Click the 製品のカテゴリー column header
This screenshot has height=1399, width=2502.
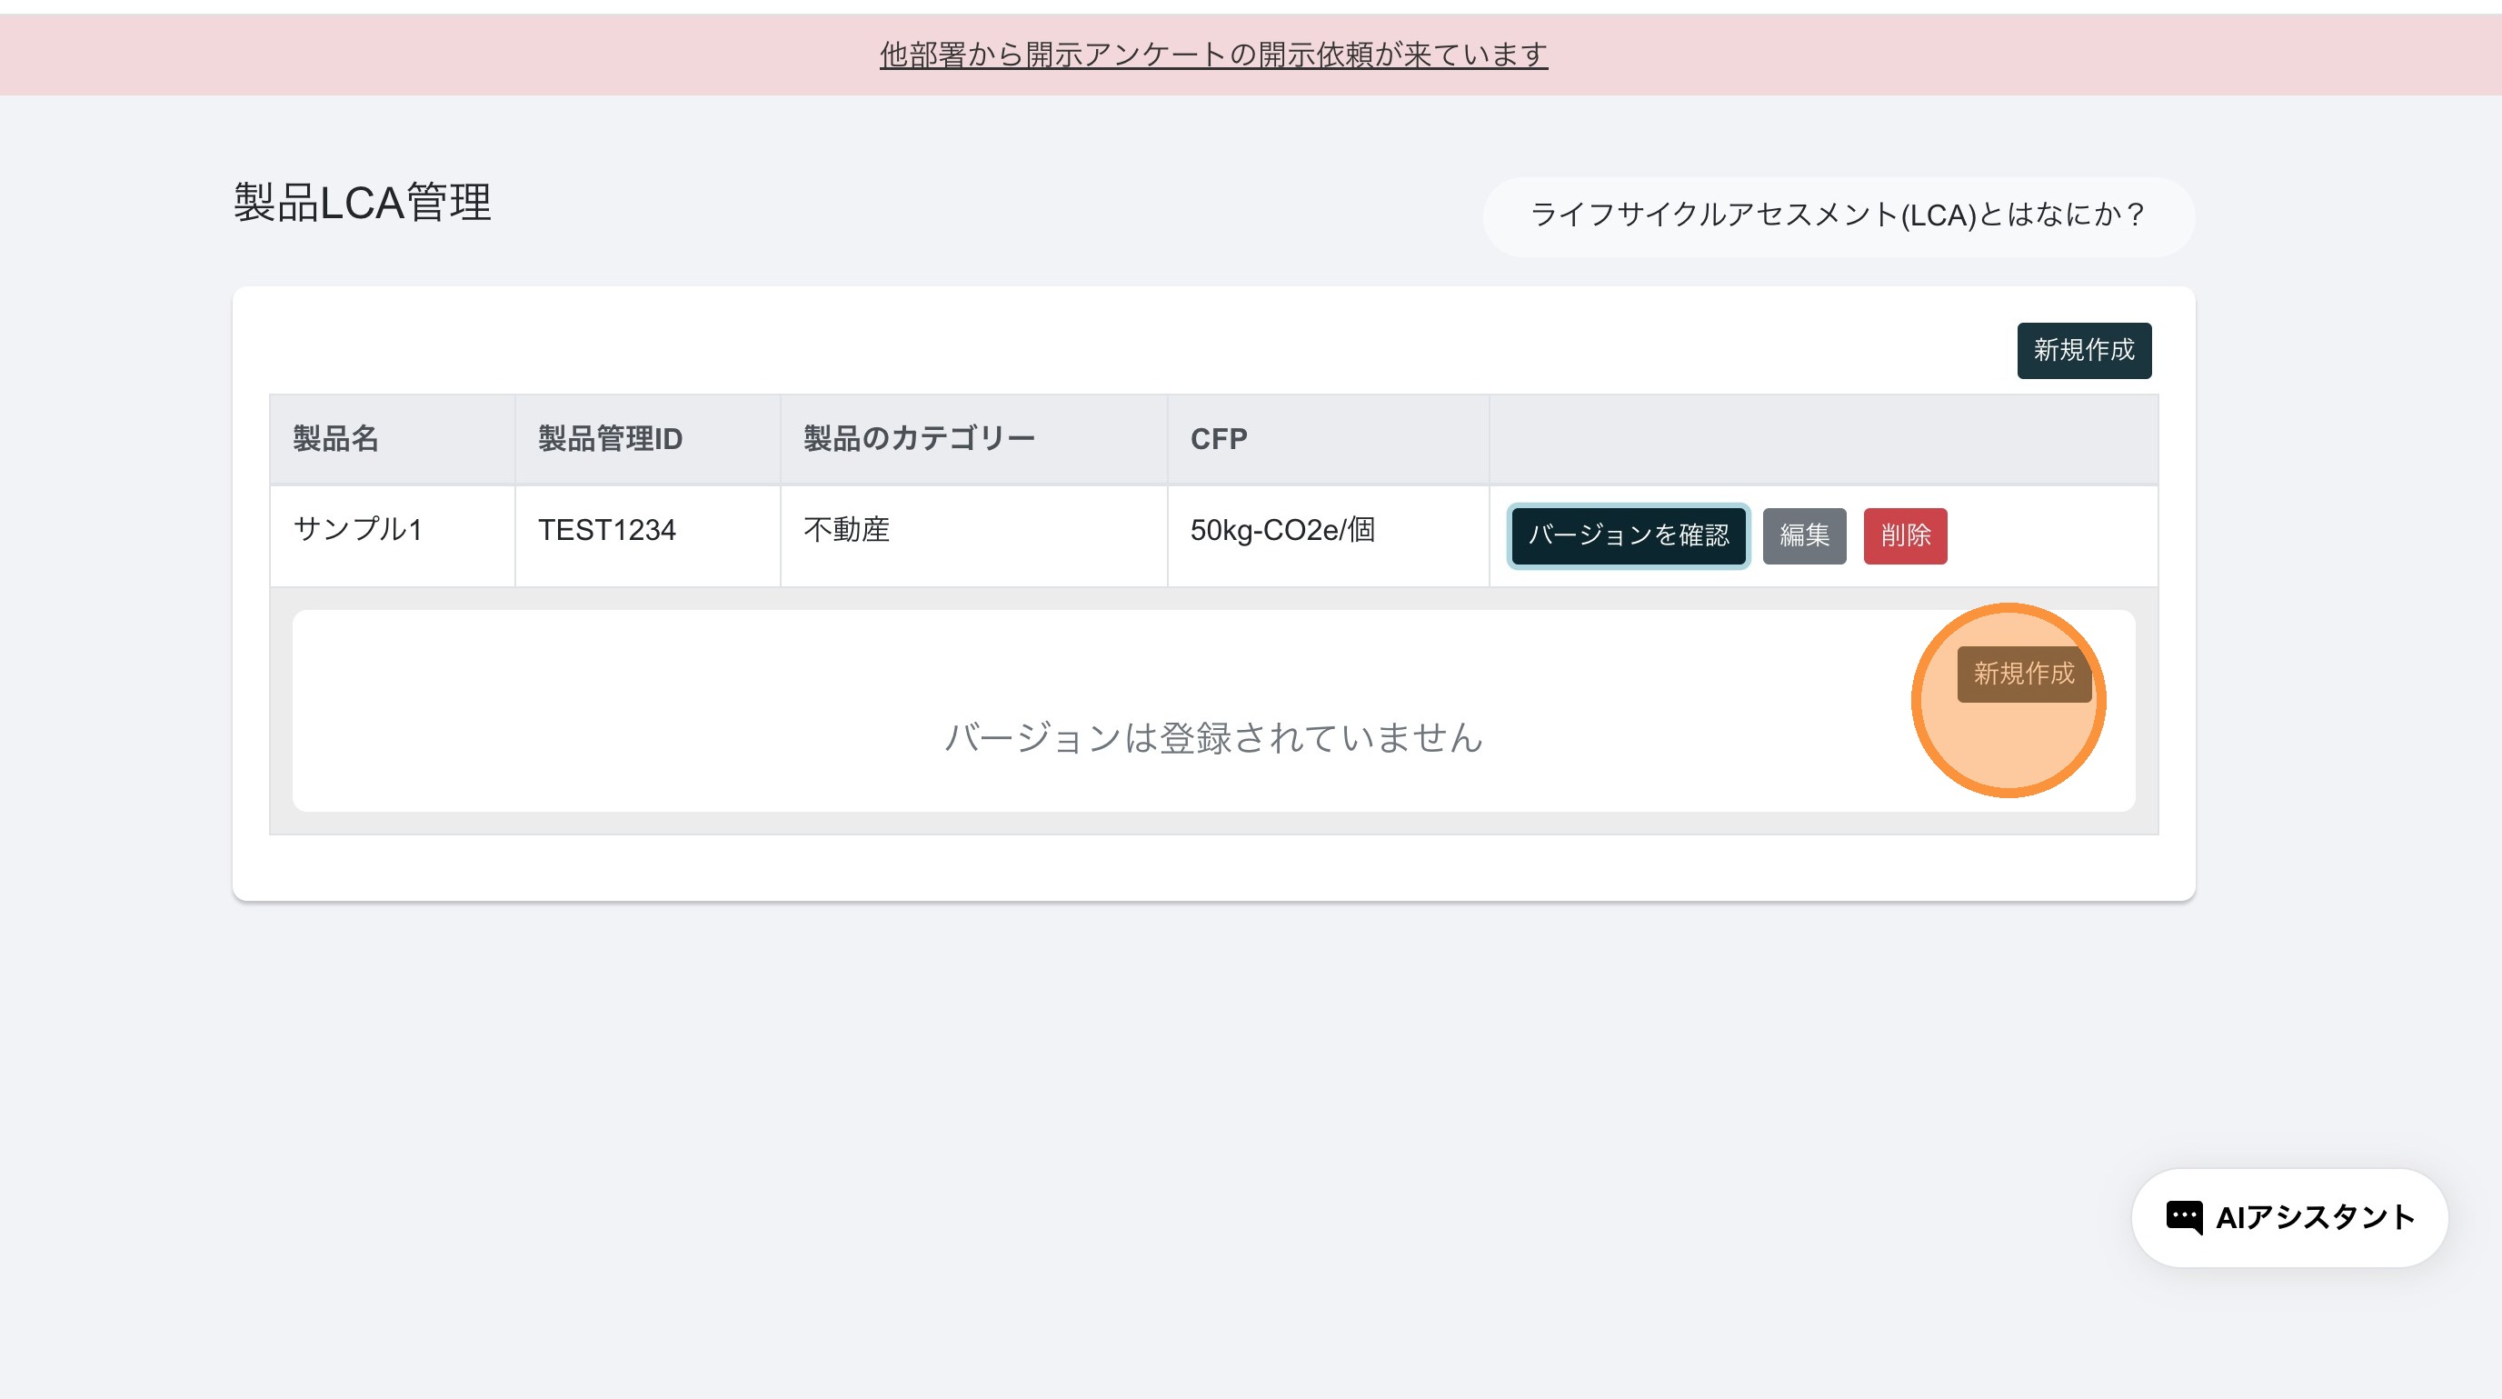click(x=919, y=439)
